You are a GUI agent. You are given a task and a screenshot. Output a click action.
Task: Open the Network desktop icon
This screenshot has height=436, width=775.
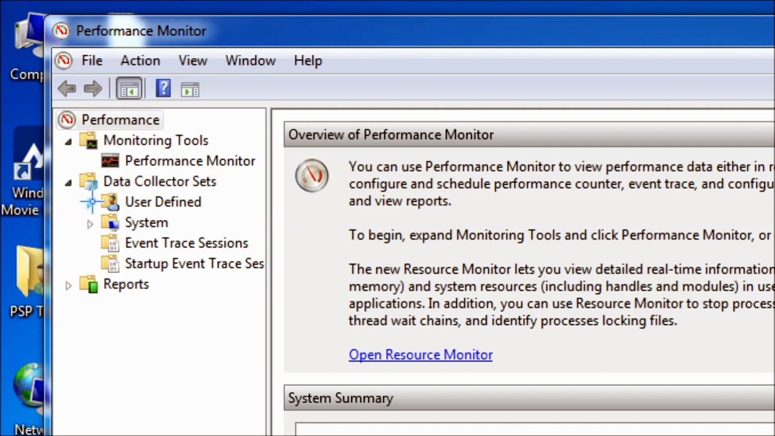coord(29,398)
